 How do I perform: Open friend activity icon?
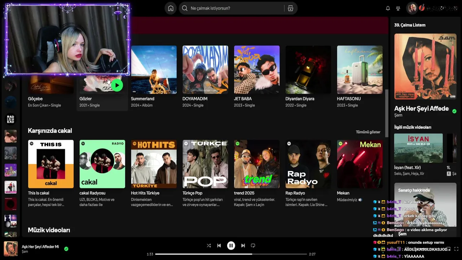point(398,8)
